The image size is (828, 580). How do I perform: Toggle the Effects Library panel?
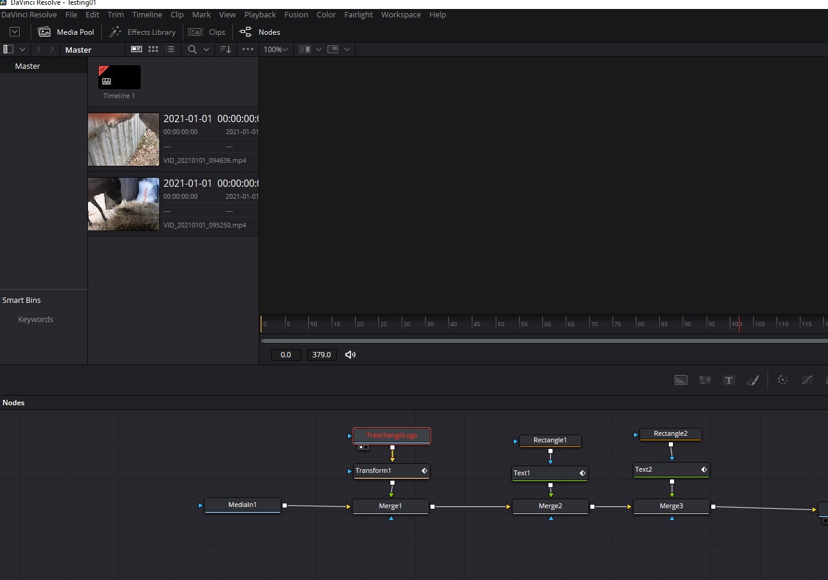click(x=142, y=32)
